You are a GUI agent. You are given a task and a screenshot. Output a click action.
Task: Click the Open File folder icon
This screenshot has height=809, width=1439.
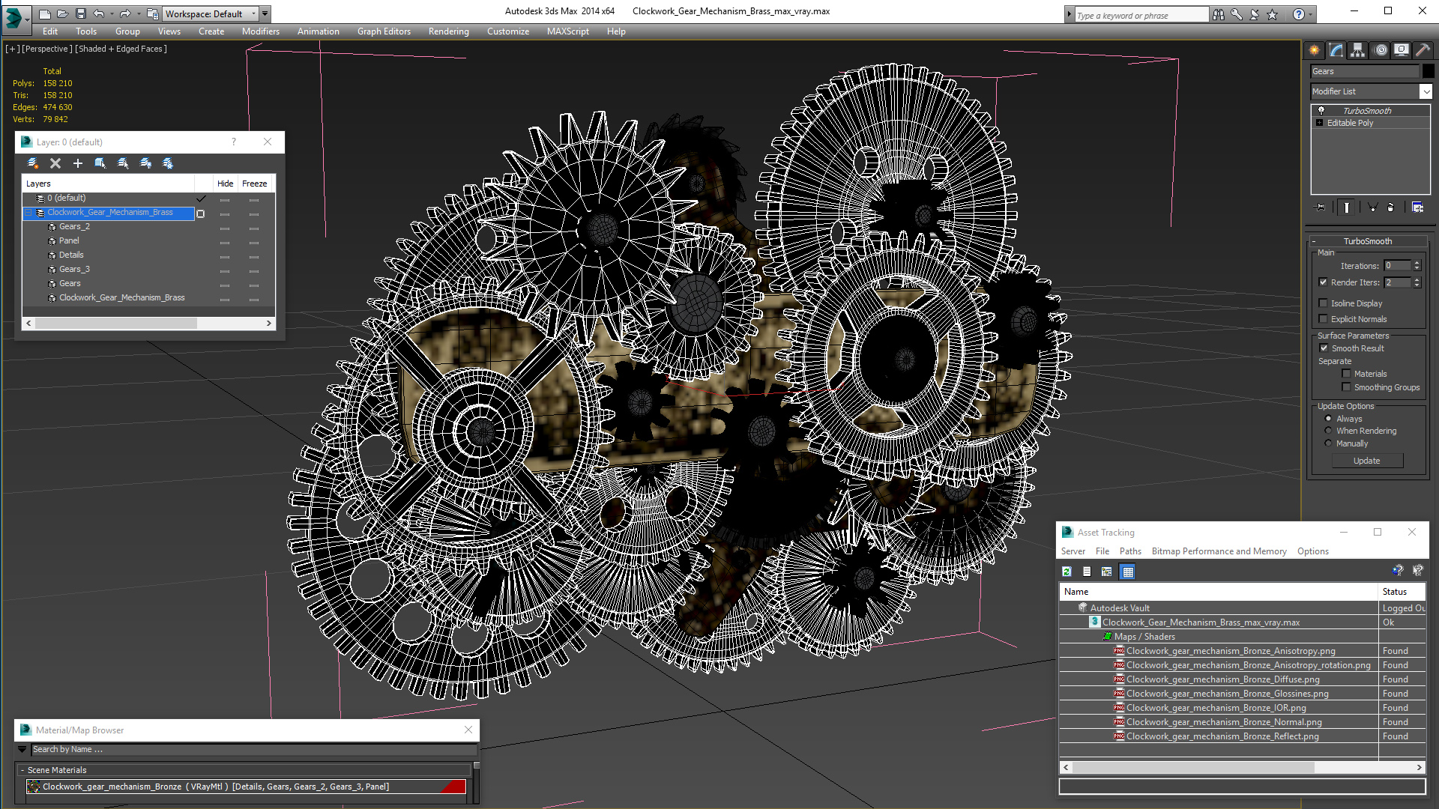[x=62, y=13]
